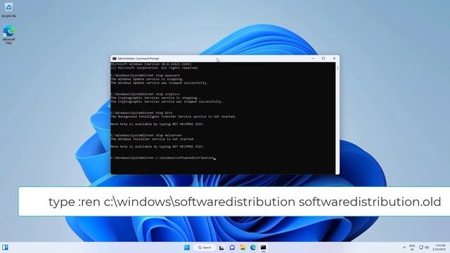
Task: Click the Command Prompt vertical scrollbar
Action: pyautogui.click(x=337, y=118)
